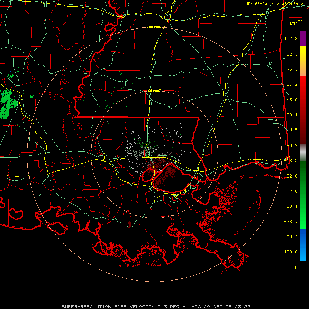Image resolution: width=309 pixels, height=309 pixels.
Task: Click the black TH color bar segment
Action: click(303, 268)
